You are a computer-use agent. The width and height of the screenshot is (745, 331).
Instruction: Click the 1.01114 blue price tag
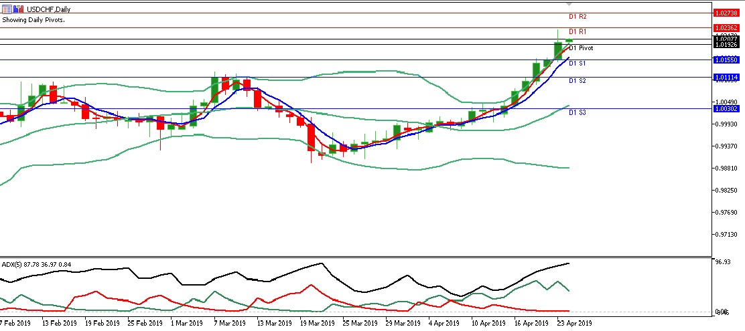(x=726, y=78)
